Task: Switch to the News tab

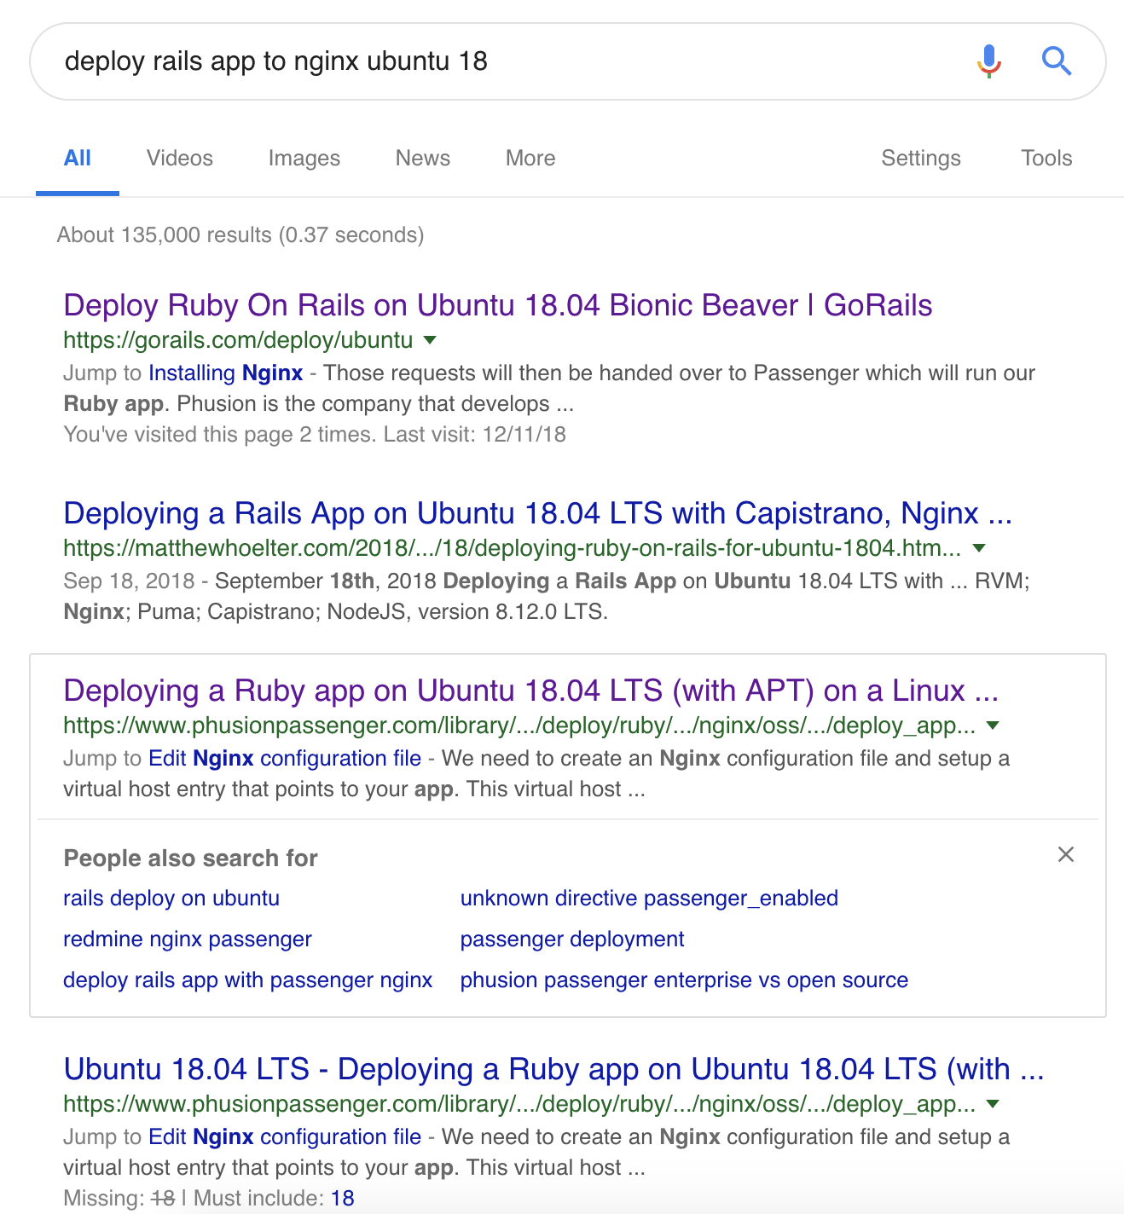Action: pos(423,159)
